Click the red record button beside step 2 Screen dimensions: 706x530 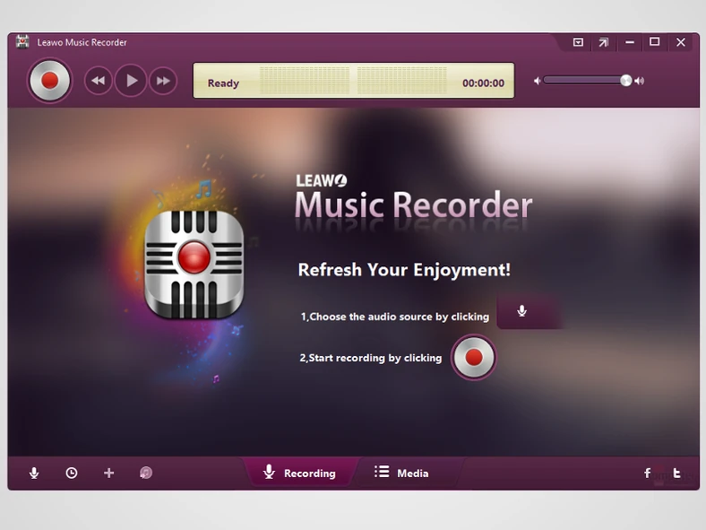coord(473,358)
